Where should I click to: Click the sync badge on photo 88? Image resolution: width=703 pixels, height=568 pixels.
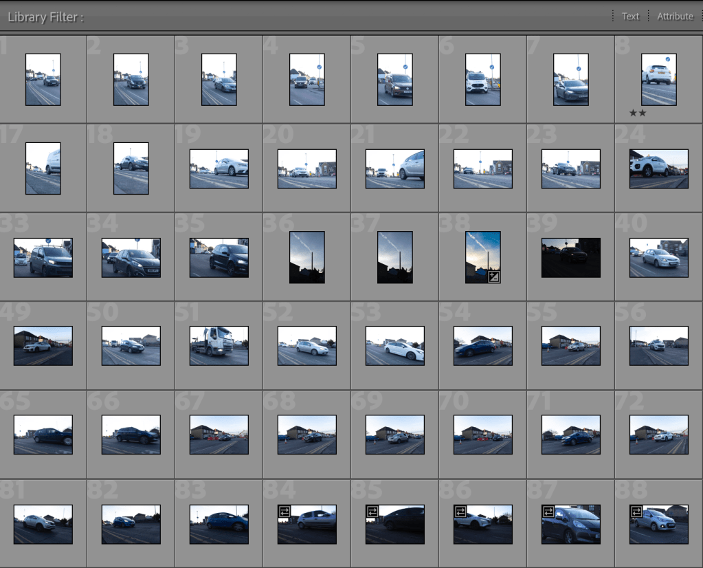636,512
